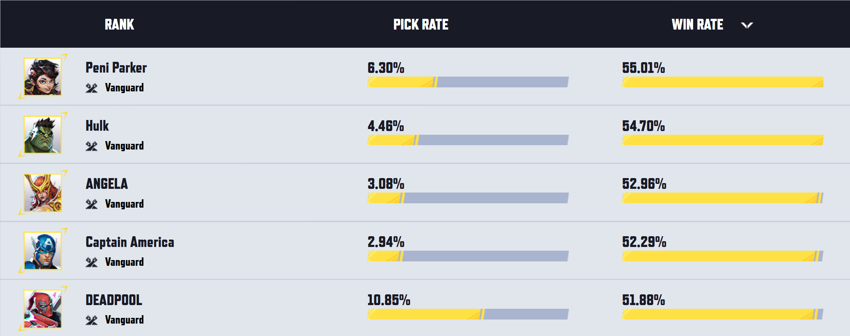Select Angela's hero portrait icon

point(43,193)
